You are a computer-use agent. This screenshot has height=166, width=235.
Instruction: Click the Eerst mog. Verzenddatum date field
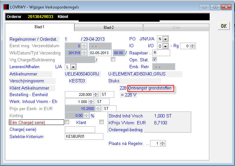pyautogui.click(x=100, y=46)
